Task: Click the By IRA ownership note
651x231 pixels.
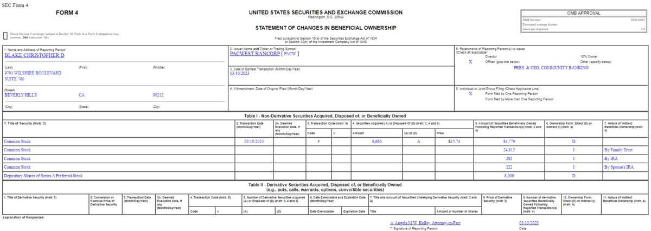Action: pyautogui.click(x=610, y=158)
